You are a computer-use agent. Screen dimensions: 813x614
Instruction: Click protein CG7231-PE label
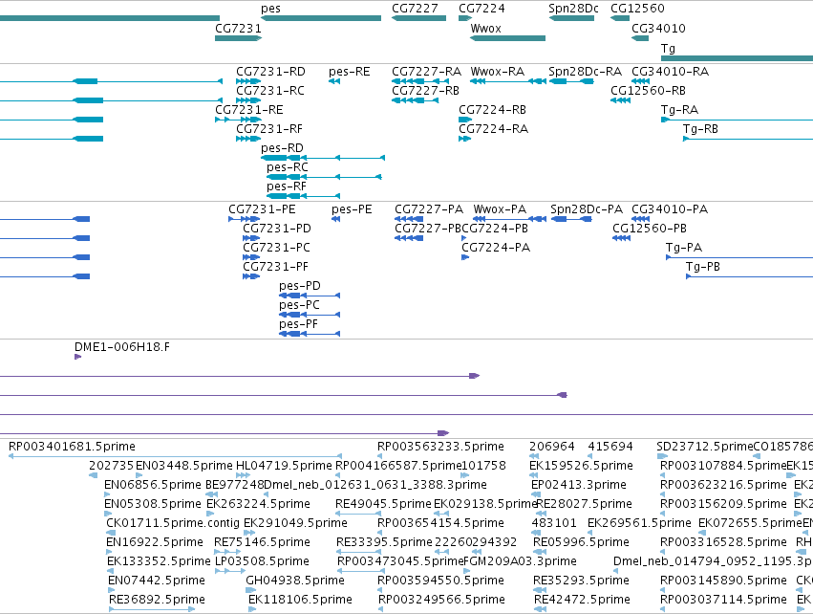pos(262,209)
